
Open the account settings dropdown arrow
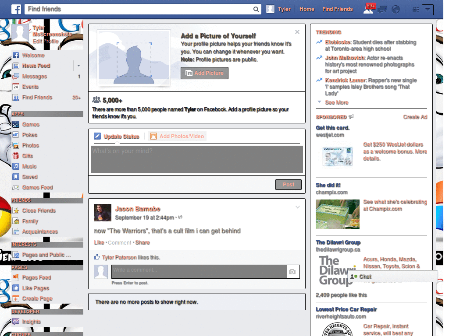pyautogui.click(x=428, y=10)
